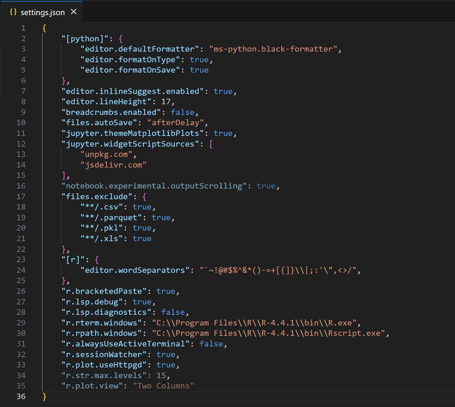Click "editor.lineHeight" key
This screenshot has height=407, width=455.
pyautogui.click(x=106, y=102)
